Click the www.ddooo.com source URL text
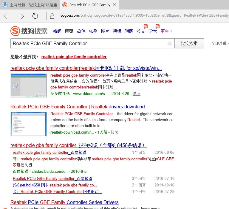Screen dimensions: 229x209 coord(90,94)
